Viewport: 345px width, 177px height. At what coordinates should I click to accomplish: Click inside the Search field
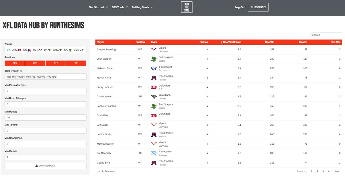coord(326,35)
